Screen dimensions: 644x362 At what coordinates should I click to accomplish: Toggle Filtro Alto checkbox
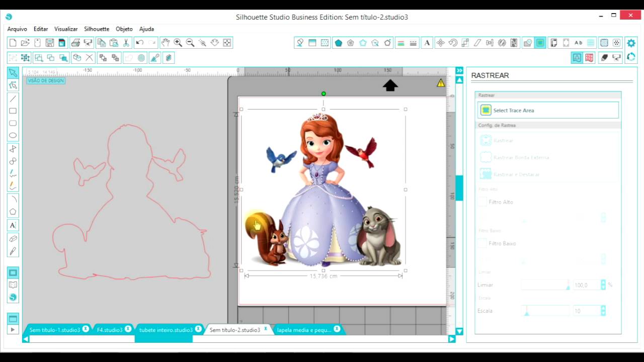tap(482, 202)
